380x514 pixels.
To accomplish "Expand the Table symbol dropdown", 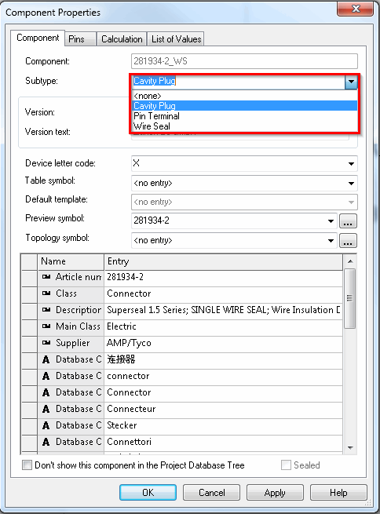I will tap(351, 184).
